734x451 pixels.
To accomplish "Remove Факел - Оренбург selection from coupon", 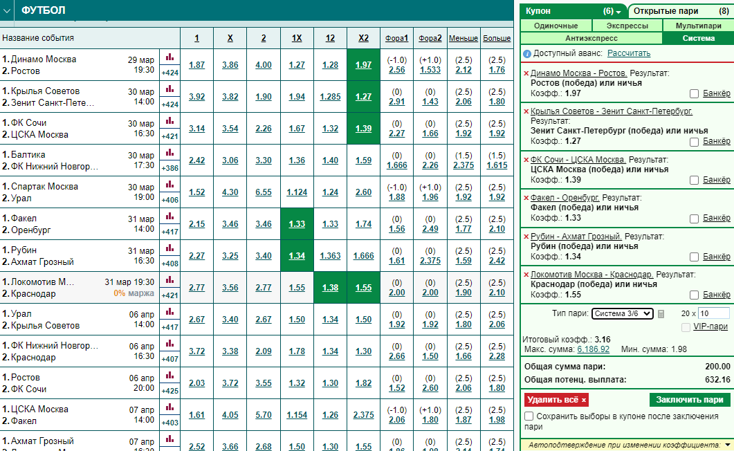I will [526, 198].
